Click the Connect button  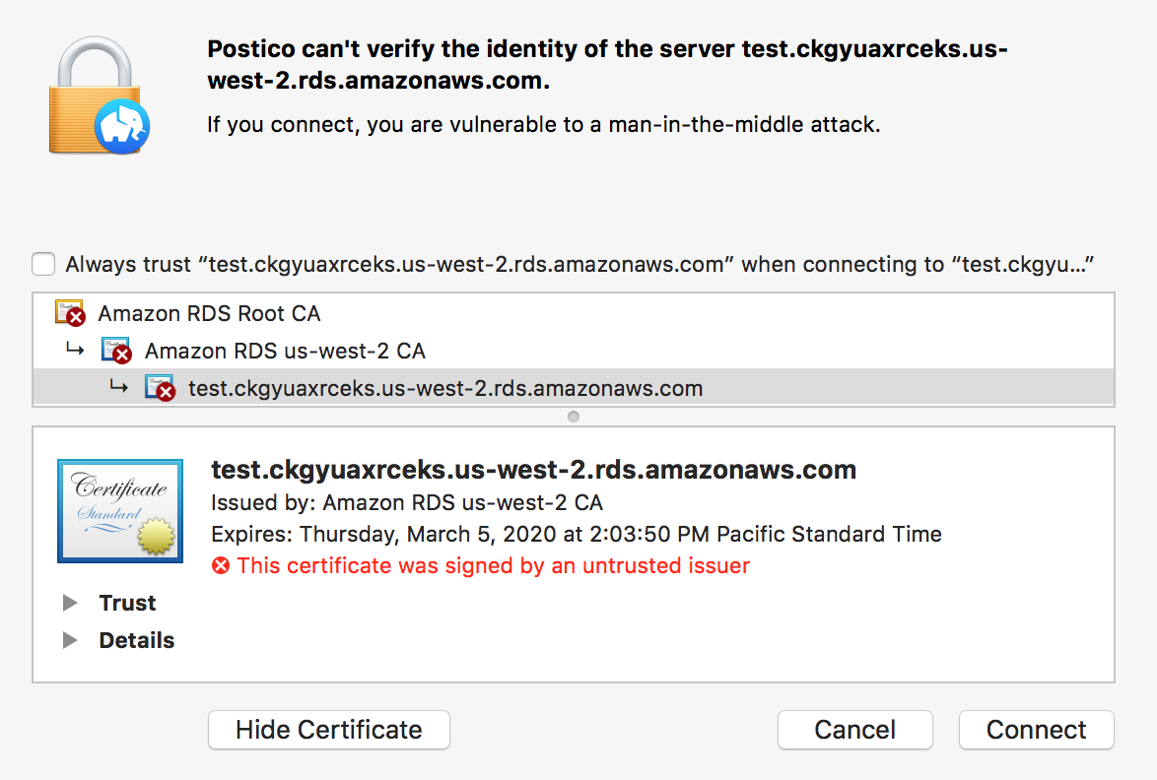[1036, 730]
